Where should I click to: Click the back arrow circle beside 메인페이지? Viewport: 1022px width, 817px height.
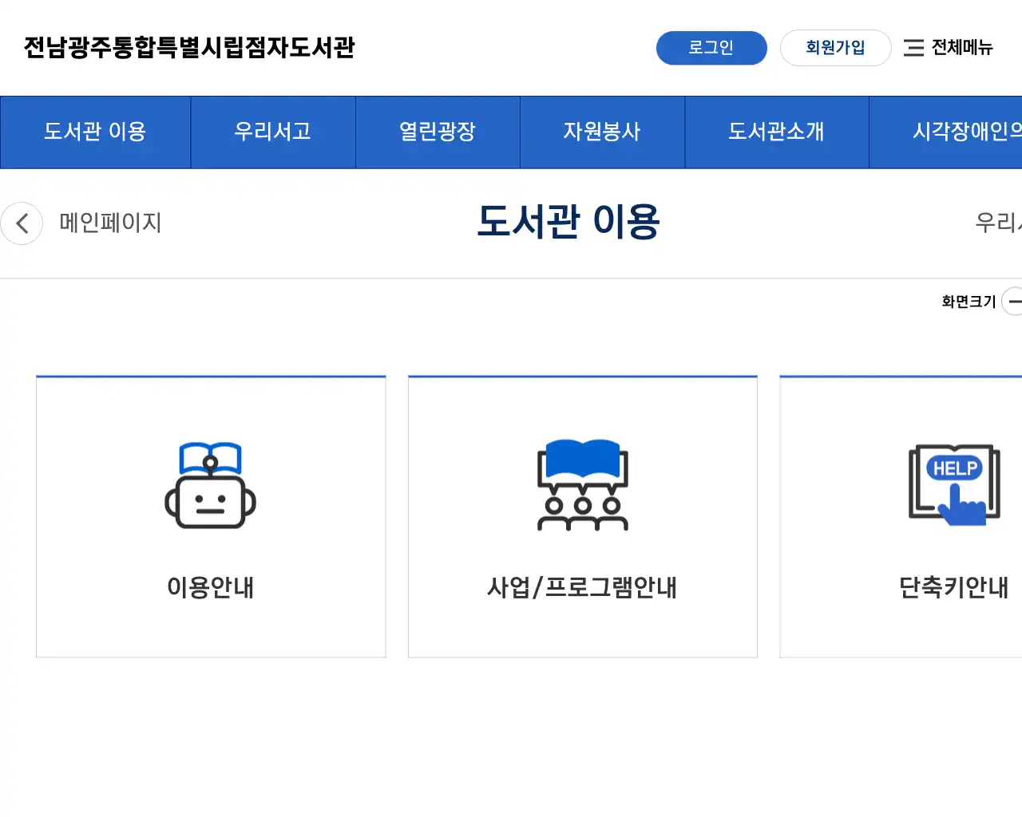click(22, 223)
